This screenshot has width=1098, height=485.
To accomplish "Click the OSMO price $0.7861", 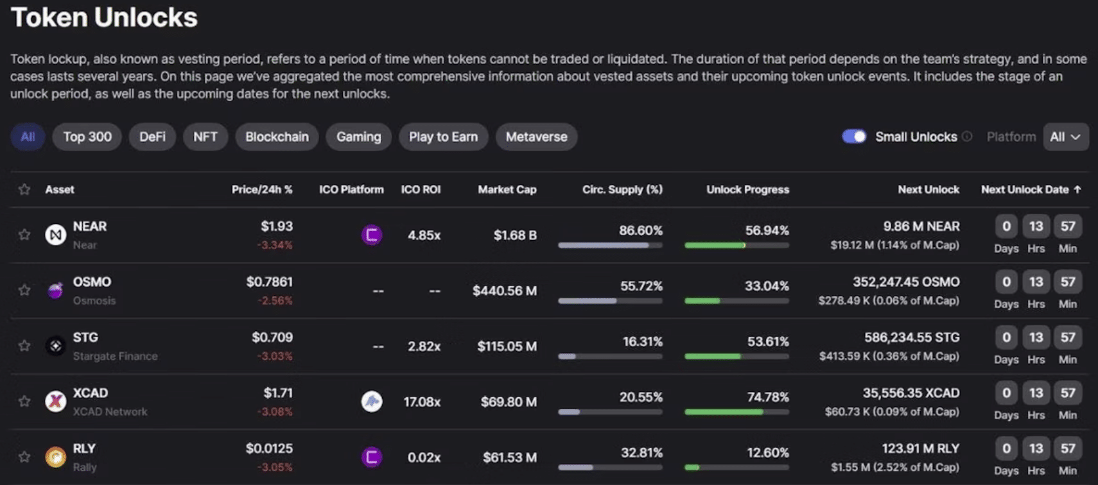I will tap(270, 282).
